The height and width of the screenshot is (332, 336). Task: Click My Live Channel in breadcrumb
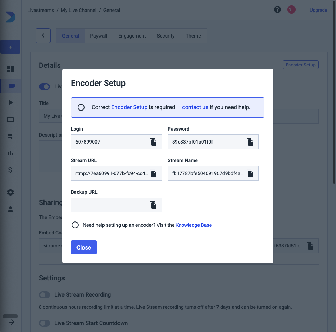click(79, 10)
